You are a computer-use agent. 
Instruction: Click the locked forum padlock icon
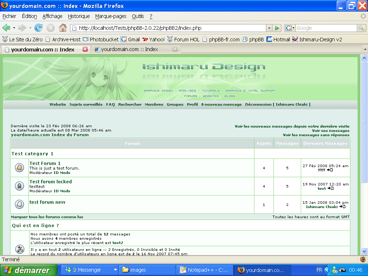(19, 186)
